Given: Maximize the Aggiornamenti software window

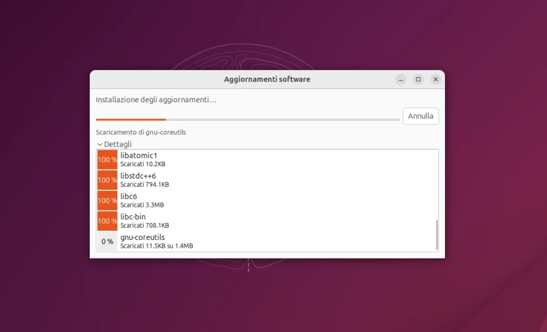Looking at the screenshot, I should click(418, 79).
